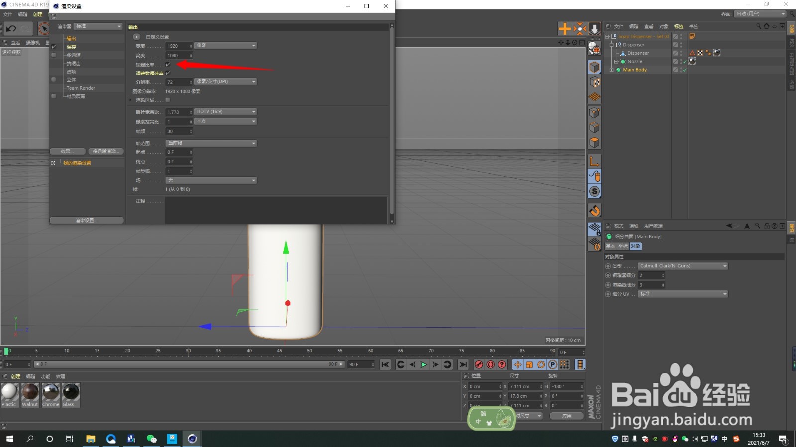Click the Object Manager search magnifier icon

coord(758,26)
